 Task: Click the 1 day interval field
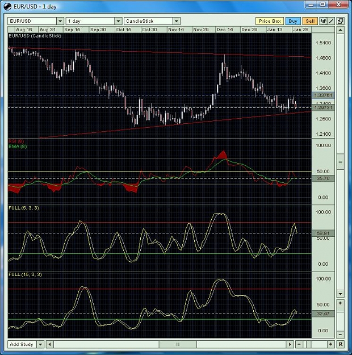(x=90, y=21)
